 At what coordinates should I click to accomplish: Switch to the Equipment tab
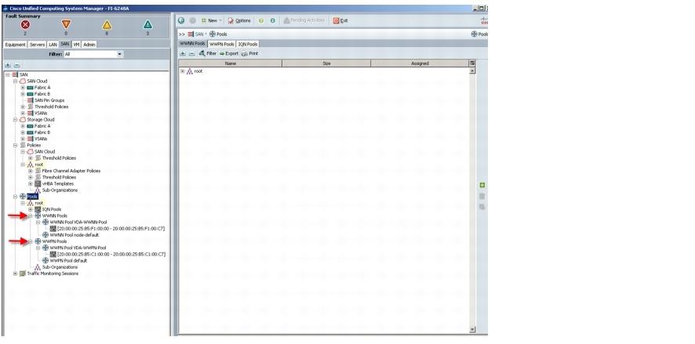tap(15, 45)
